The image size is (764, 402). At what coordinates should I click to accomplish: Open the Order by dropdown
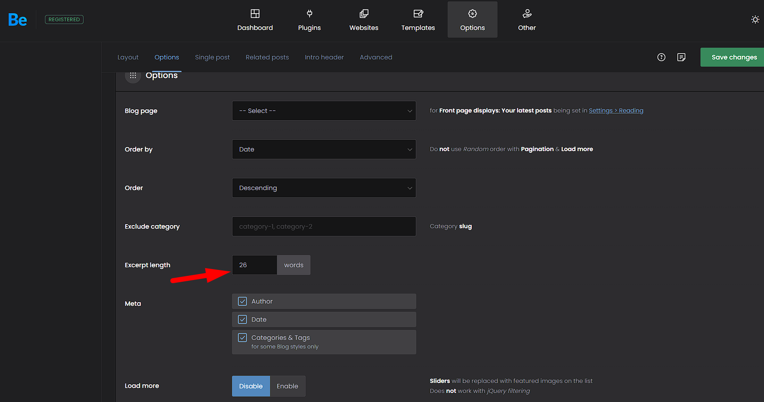tap(324, 149)
